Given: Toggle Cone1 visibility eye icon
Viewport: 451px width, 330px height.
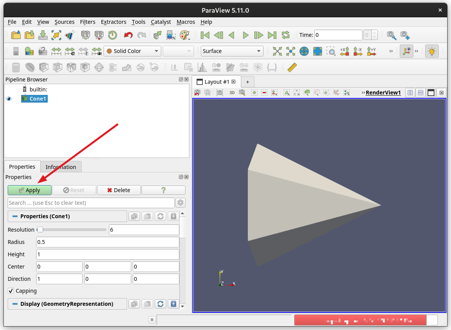Looking at the screenshot, I should pos(9,99).
